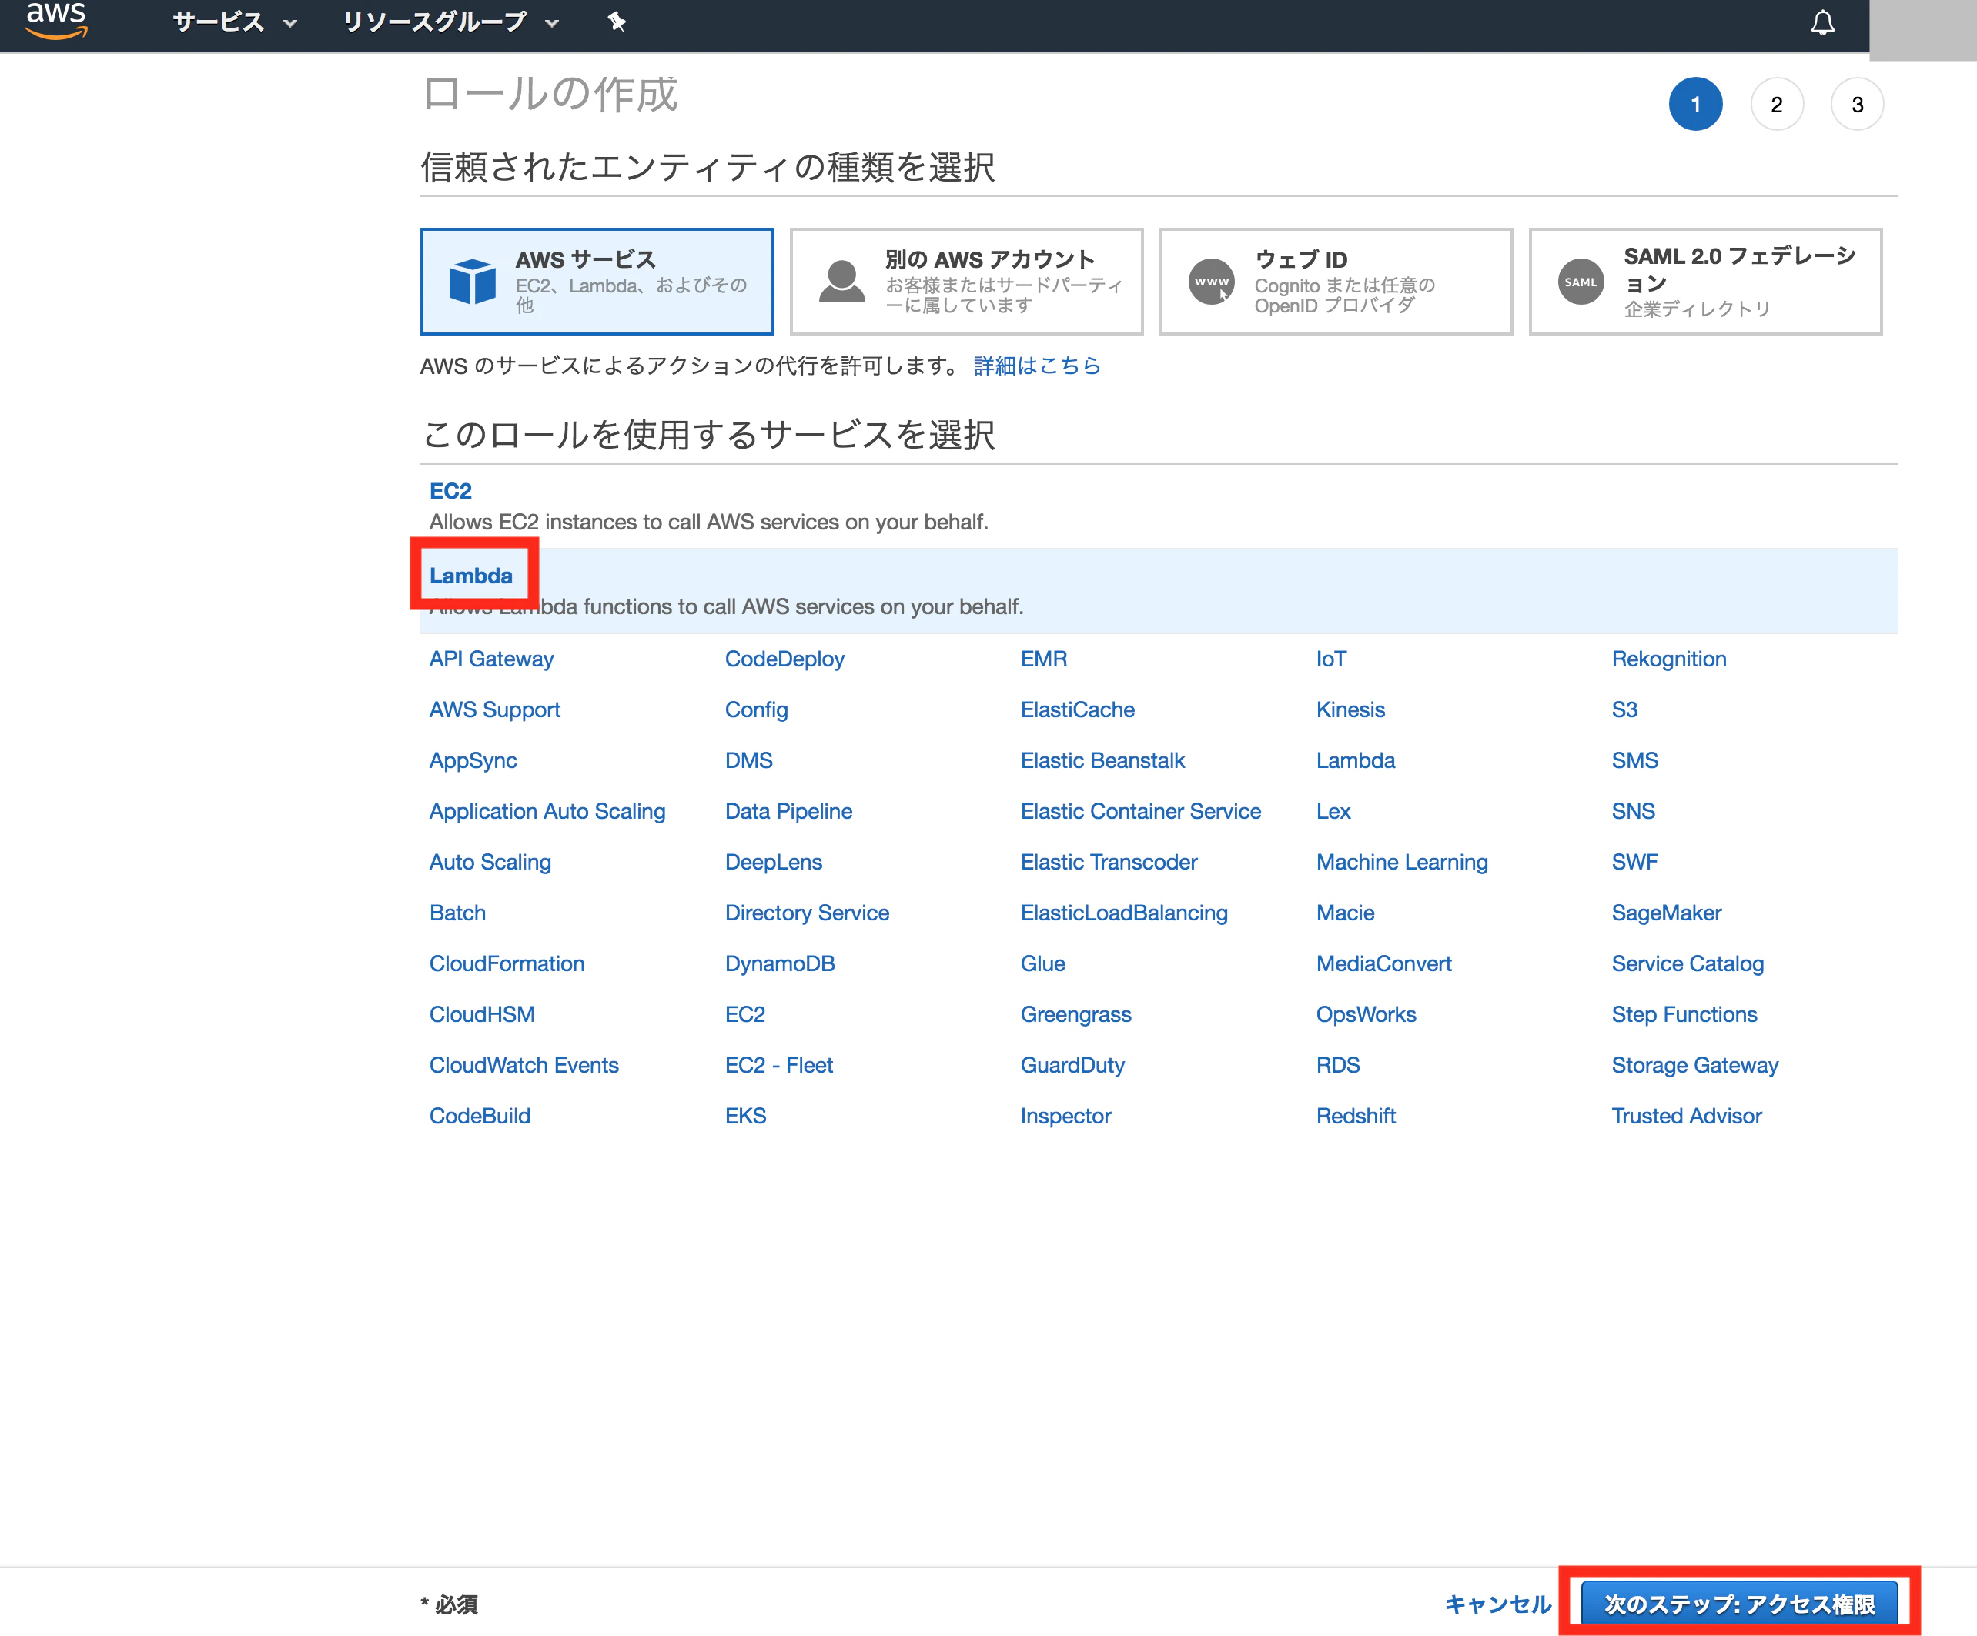Select Redshift service
Viewport: 1977px width, 1636px height.
click(1356, 1116)
